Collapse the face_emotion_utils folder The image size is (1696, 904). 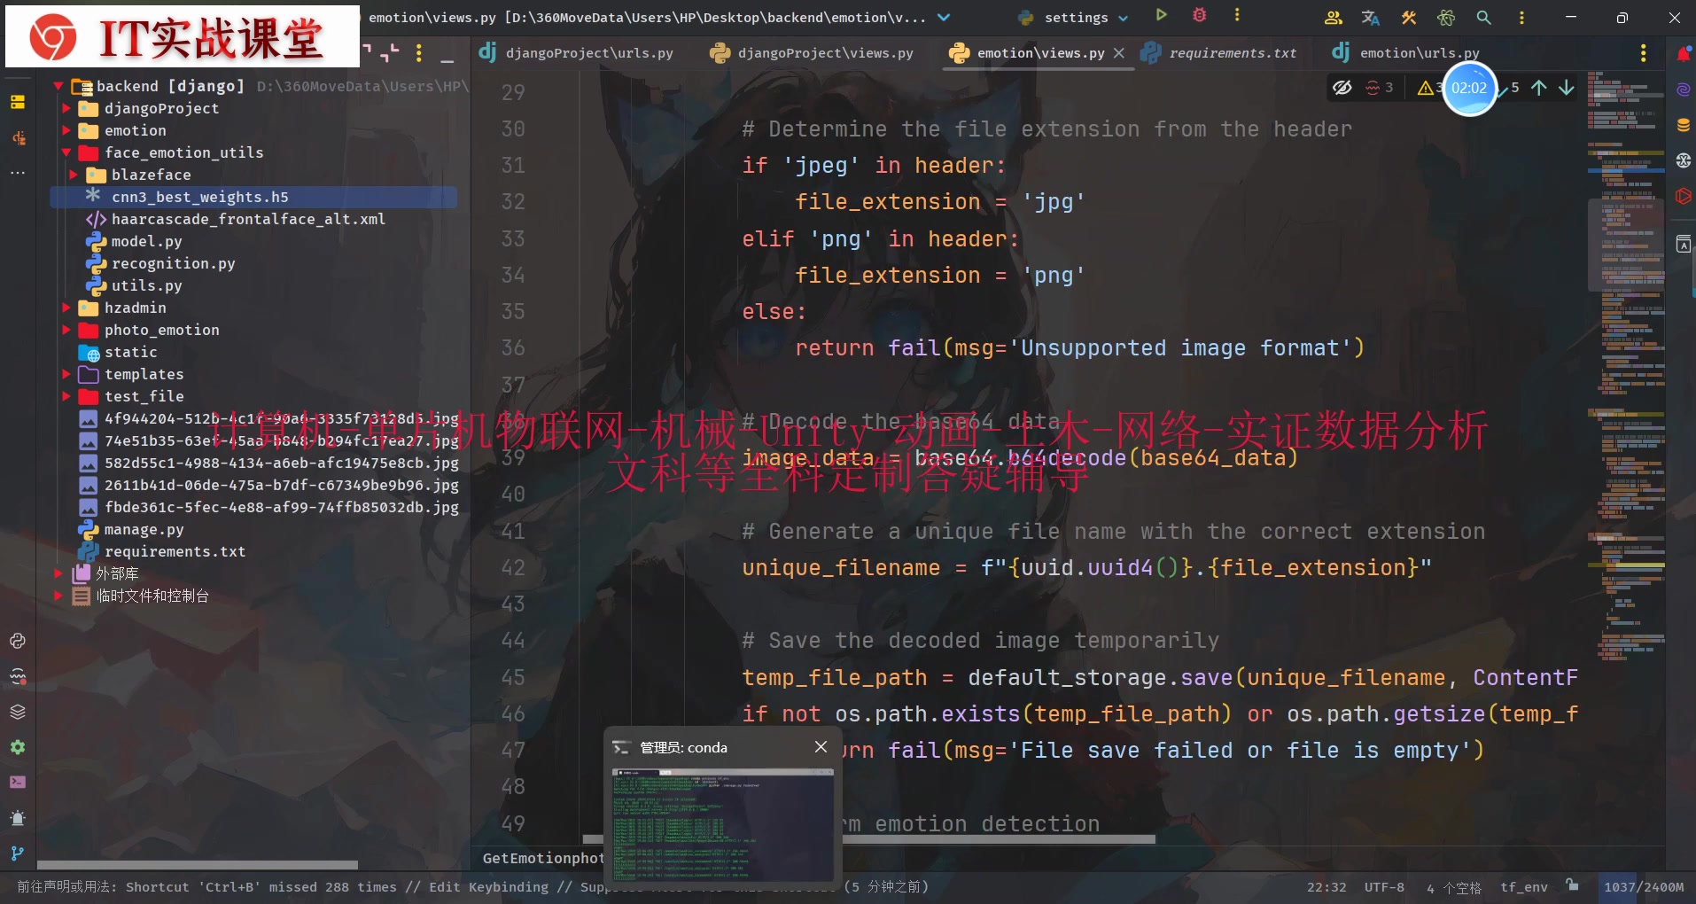click(66, 152)
